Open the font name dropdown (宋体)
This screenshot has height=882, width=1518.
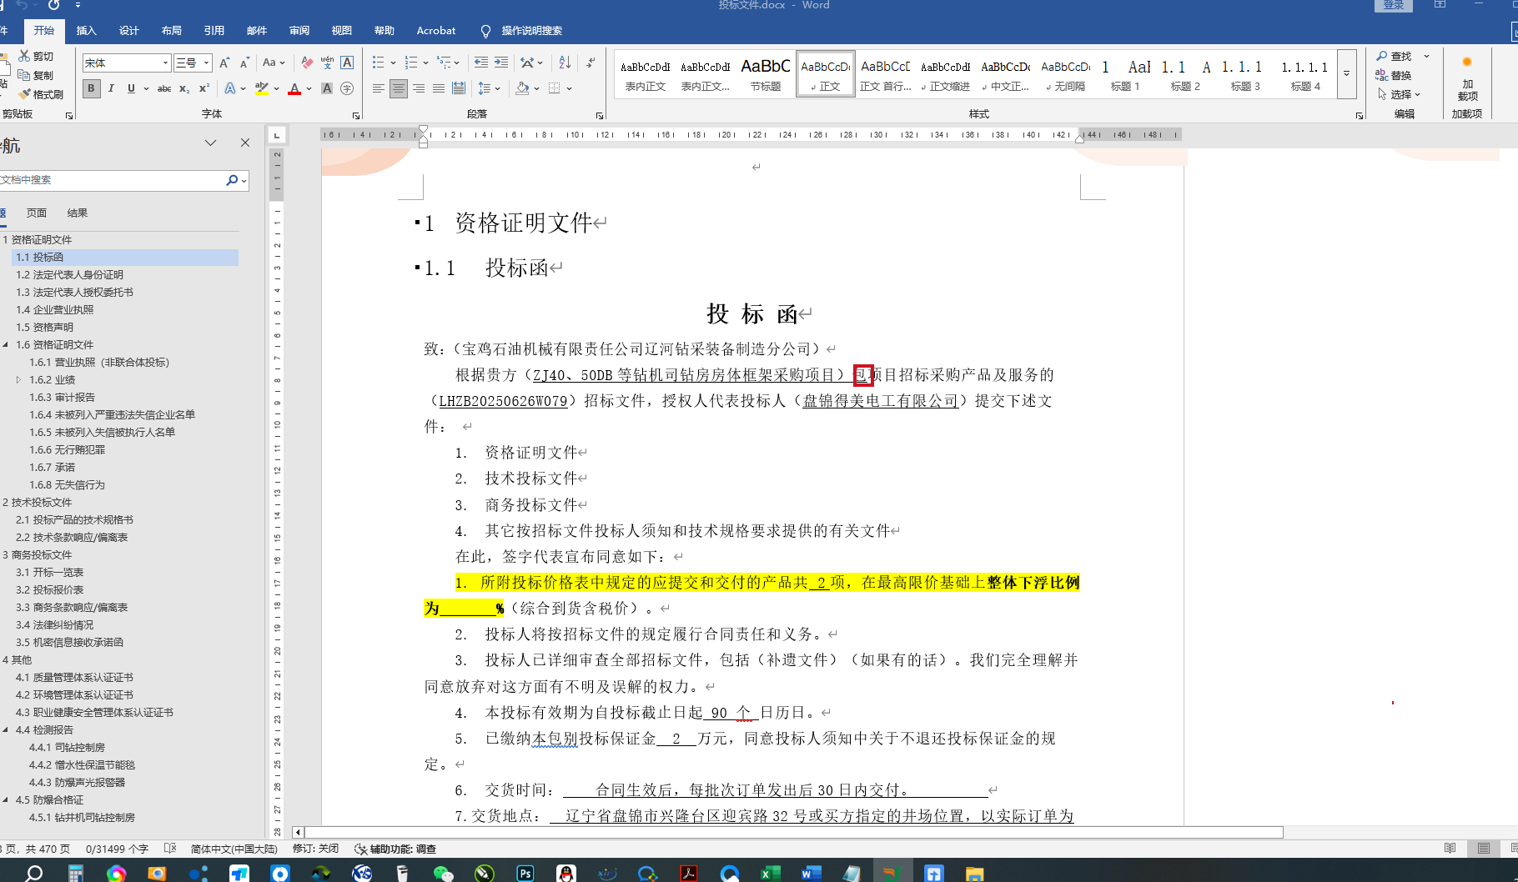pyautogui.click(x=165, y=63)
